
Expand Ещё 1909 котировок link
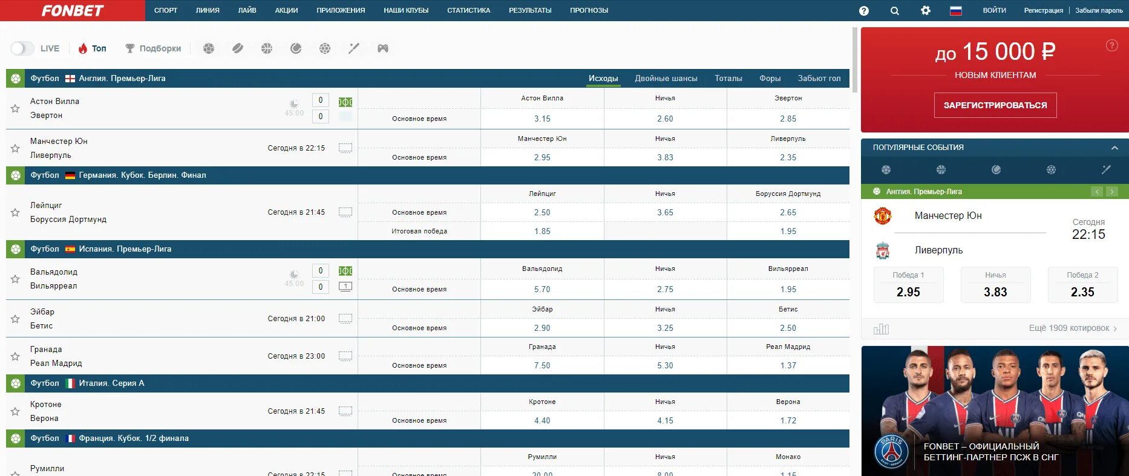[x=1073, y=328]
